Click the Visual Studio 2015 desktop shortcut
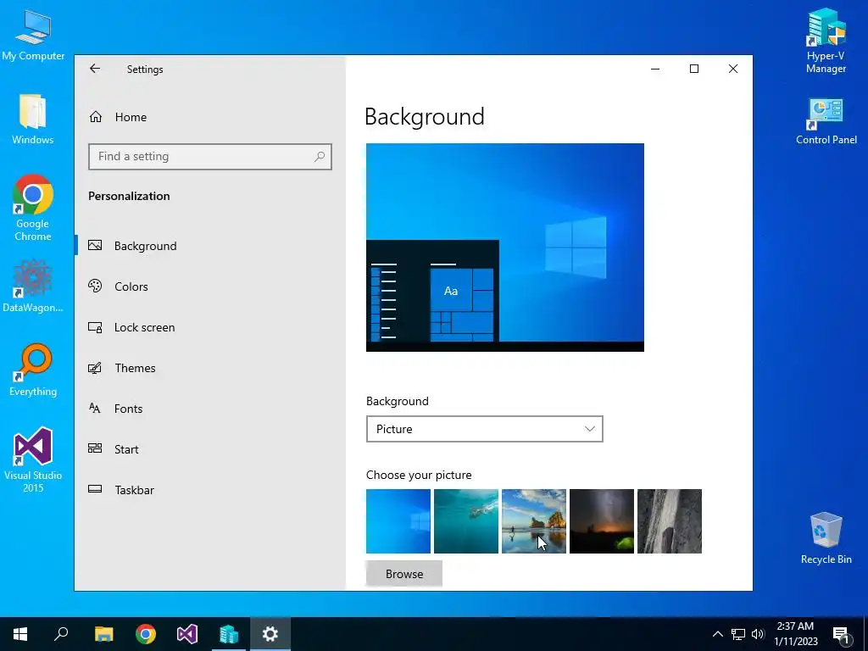 point(33,459)
